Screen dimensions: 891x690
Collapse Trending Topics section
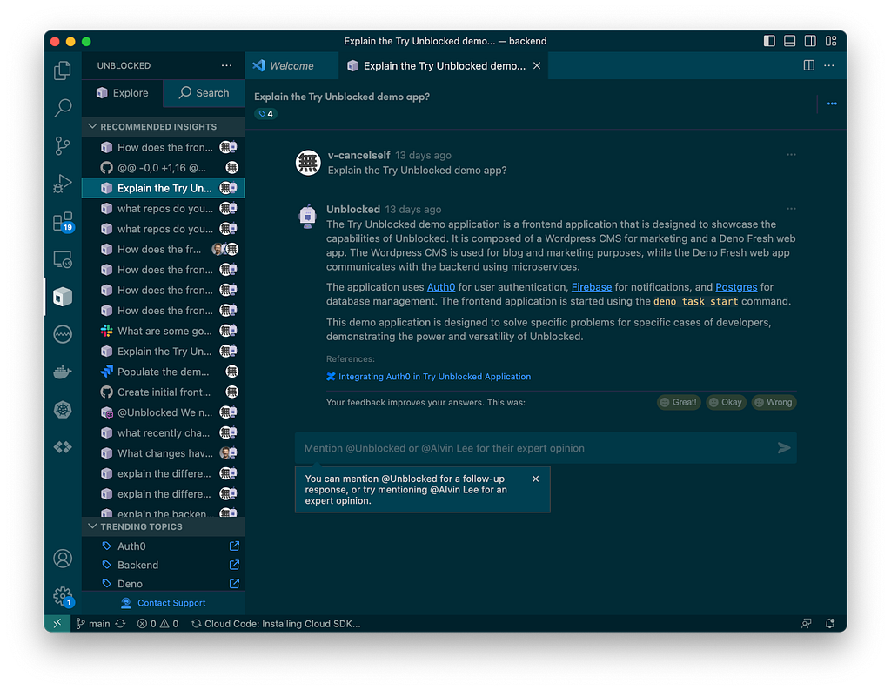[163, 527]
